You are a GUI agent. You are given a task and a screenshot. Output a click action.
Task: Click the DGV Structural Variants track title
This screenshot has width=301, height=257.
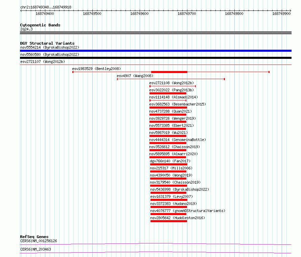click(x=47, y=43)
